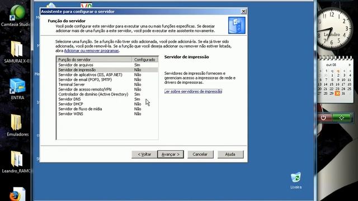
Task: Select Servidor de acesso remoto/VPN row
Action: click(107, 89)
